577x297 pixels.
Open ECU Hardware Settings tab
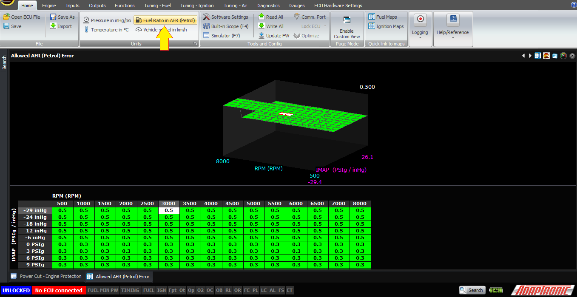point(338,6)
